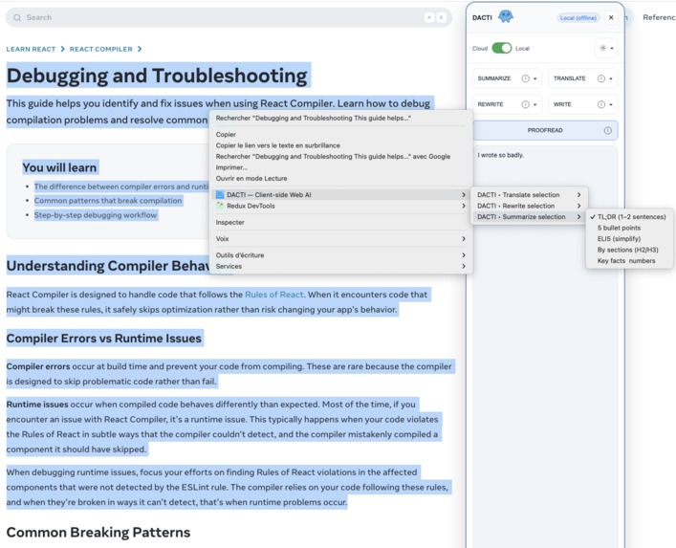
Task: Choose Copier from the context menu
Action: [340, 135]
